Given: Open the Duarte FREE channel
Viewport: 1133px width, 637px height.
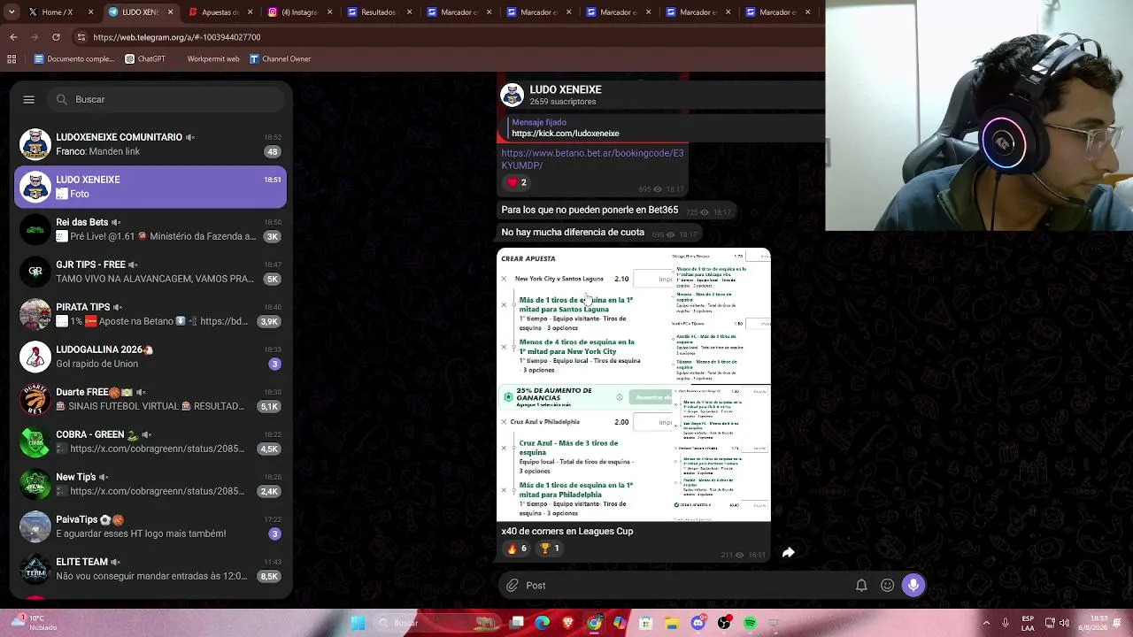Looking at the screenshot, I should pyautogui.click(x=150, y=399).
